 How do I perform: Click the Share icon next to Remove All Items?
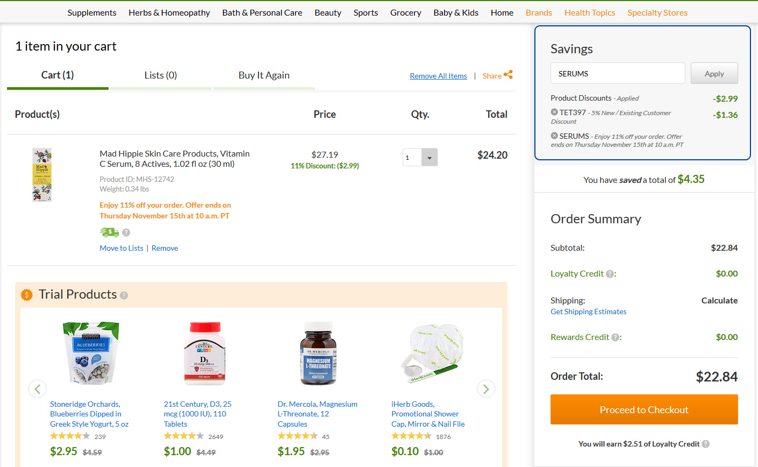tap(508, 75)
